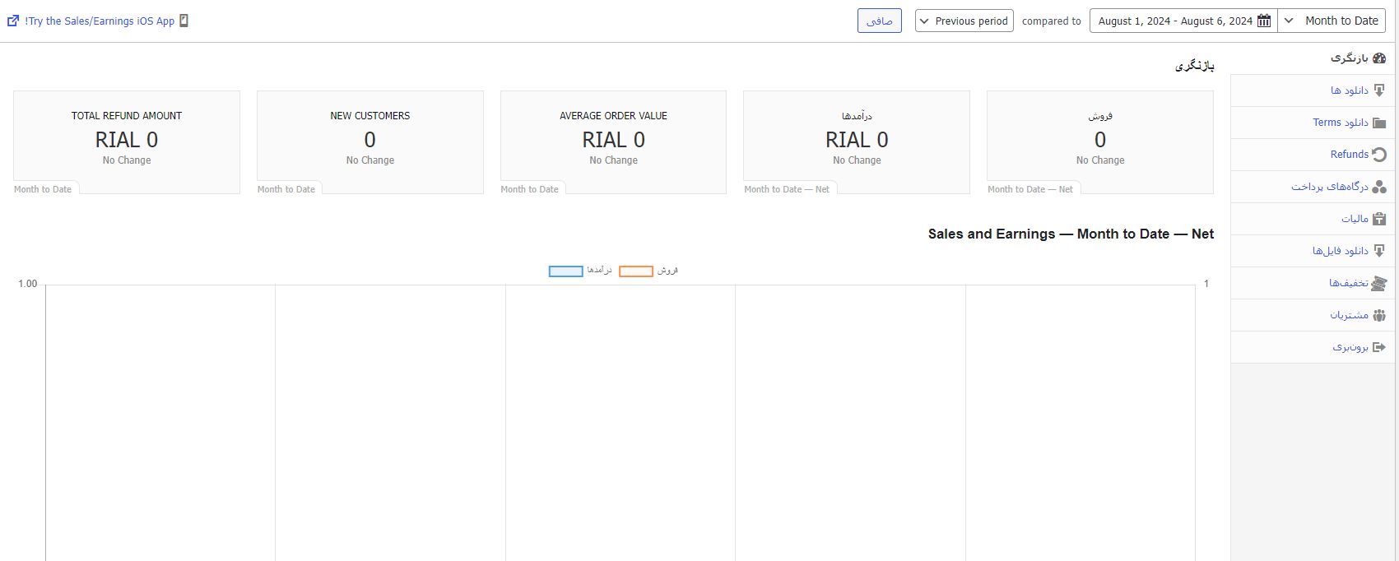Open the calendar icon in date range
Screen dimensions: 1399x561
1264,21
